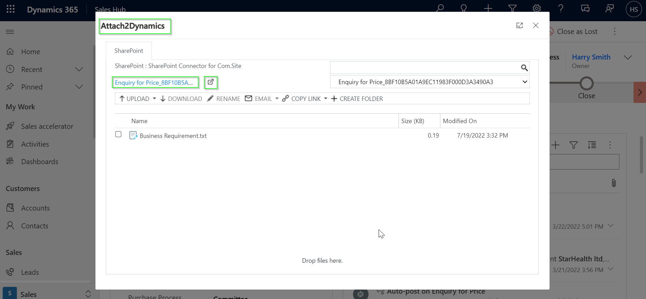Open the lightbulb assistant icon
Viewport: 646px width, 299px height.
pyautogui.click(x=464, y=8)
